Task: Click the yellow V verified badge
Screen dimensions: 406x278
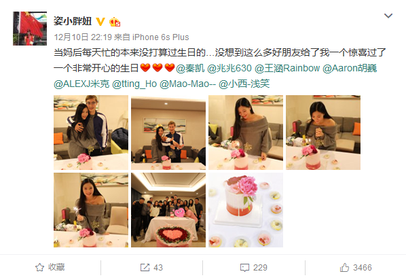Action: pos(100,22)
